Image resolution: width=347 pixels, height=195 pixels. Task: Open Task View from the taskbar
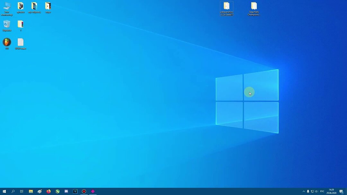click(22, 191)
